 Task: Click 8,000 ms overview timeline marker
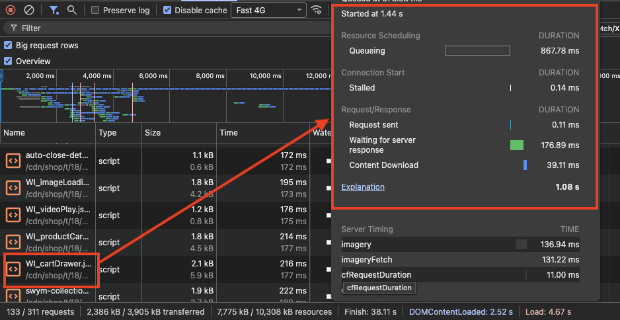pyautogui.click(x=210, y=75)
